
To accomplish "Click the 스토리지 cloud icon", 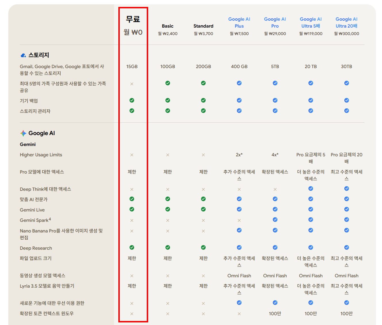I will (23, 55).
